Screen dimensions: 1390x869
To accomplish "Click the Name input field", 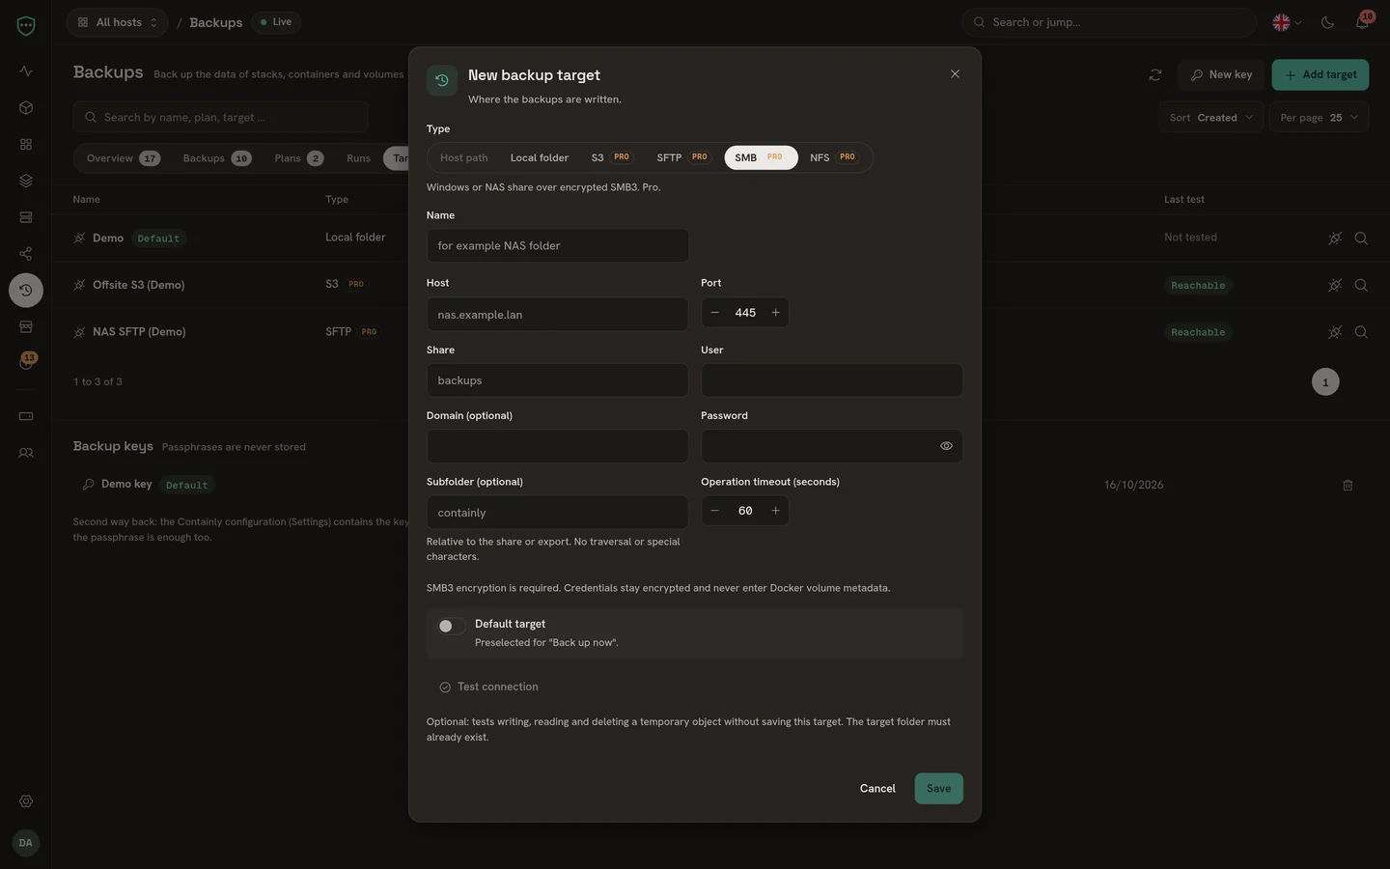I will click(x=558, y=246).
